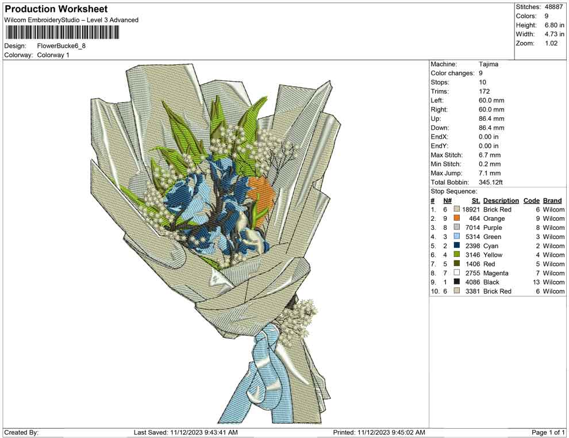This screenshot has width=569, height=438.
Task: Click the Zoom value '1.02'
Action: click(x=551, y=43)
